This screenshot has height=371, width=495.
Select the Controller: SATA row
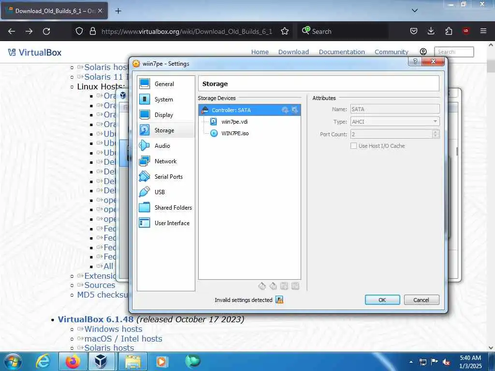[249, 110]
